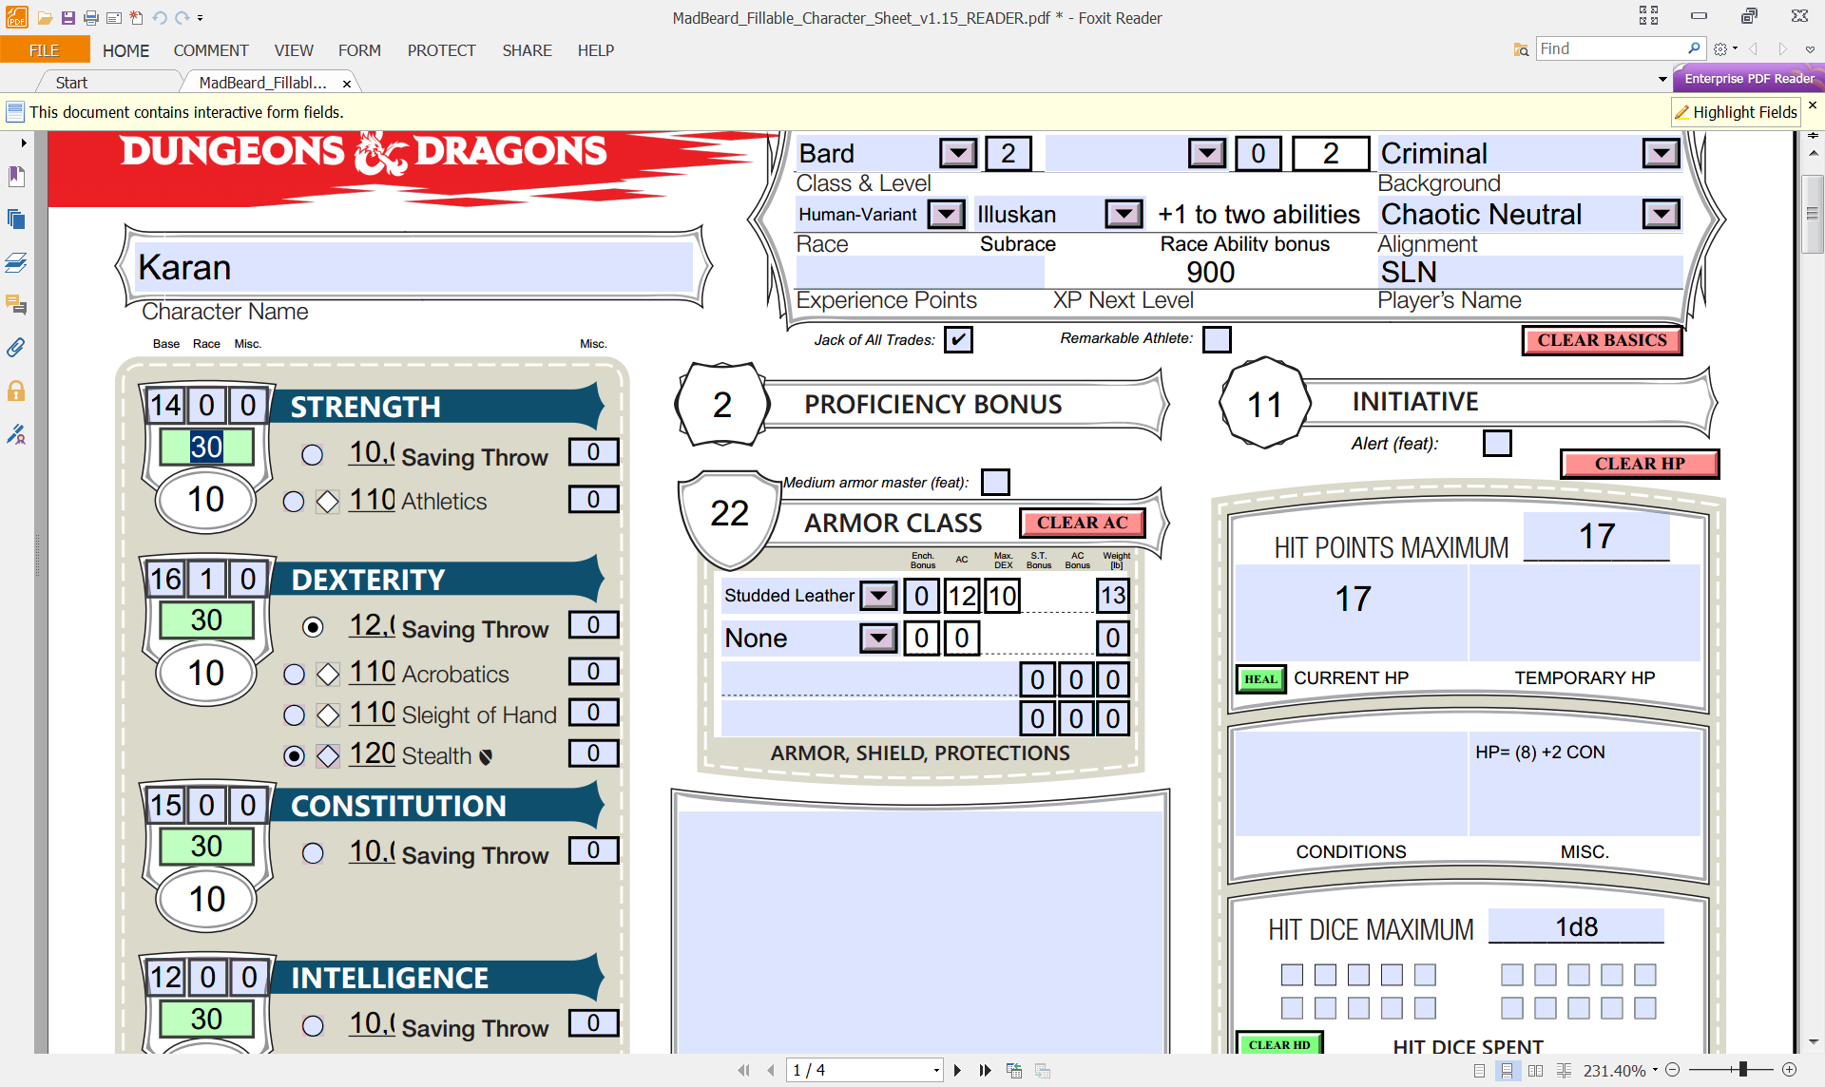Open the Bard class dropdown
This screenshot has height=1087, width=1825.
tap(958, 153)
